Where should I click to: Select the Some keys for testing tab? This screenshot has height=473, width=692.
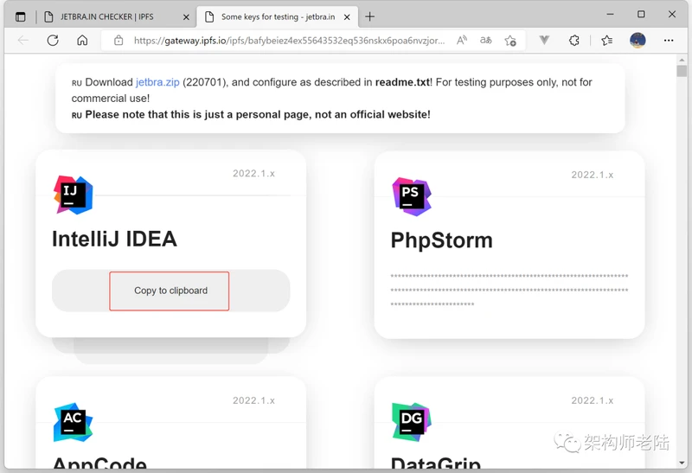coord(277,16)
